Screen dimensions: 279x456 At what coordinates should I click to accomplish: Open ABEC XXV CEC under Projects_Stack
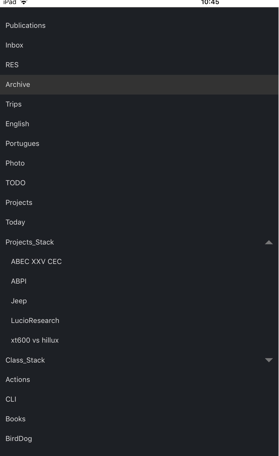[x=36, y=261]
